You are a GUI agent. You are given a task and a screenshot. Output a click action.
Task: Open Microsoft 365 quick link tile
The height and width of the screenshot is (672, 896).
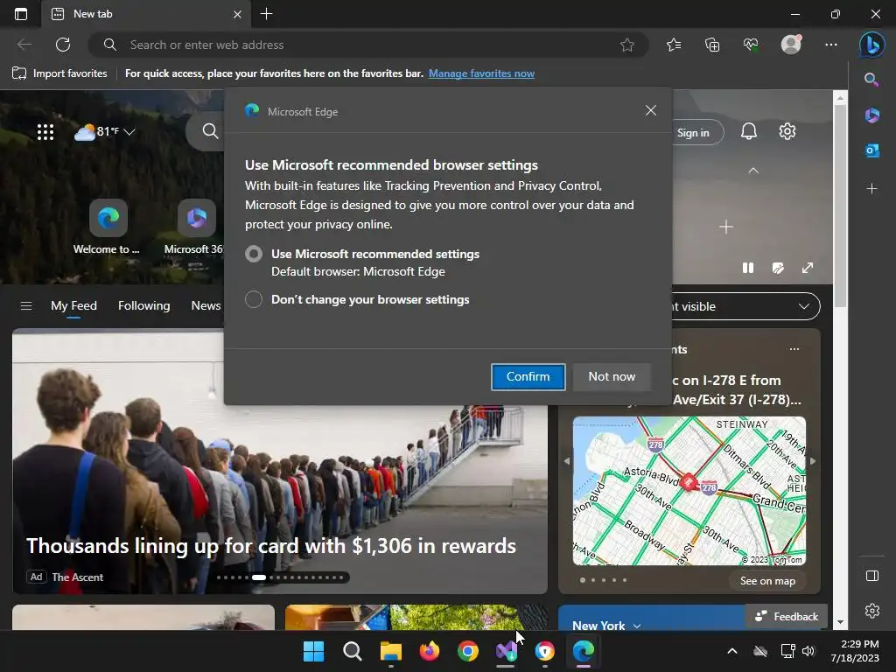click(195, 227)
